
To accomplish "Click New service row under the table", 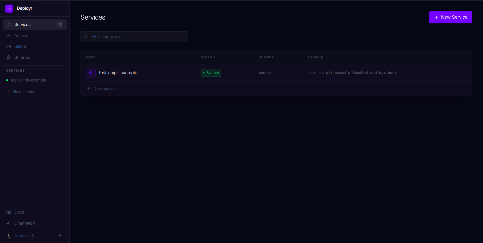I will coord(276,89).
